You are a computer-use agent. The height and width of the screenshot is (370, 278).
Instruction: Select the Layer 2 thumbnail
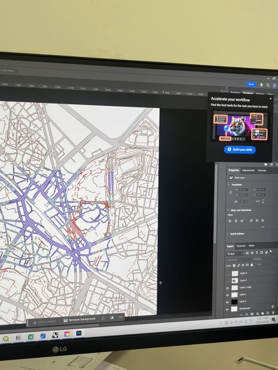(235, 280)
